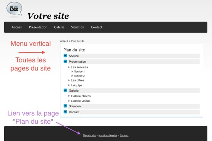Click the blue arrow icon beside Accueil
212x141 pixels.
pos(65,56)
